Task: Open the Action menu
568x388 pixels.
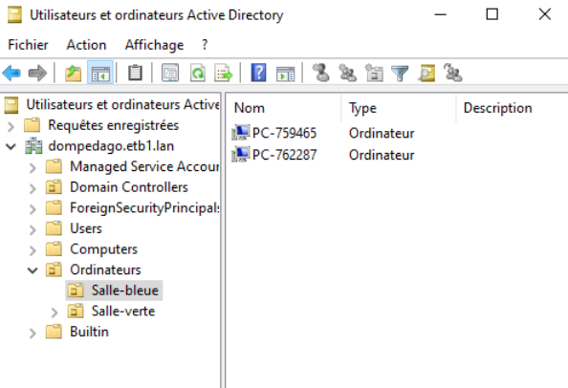Action: pos(86,45)
